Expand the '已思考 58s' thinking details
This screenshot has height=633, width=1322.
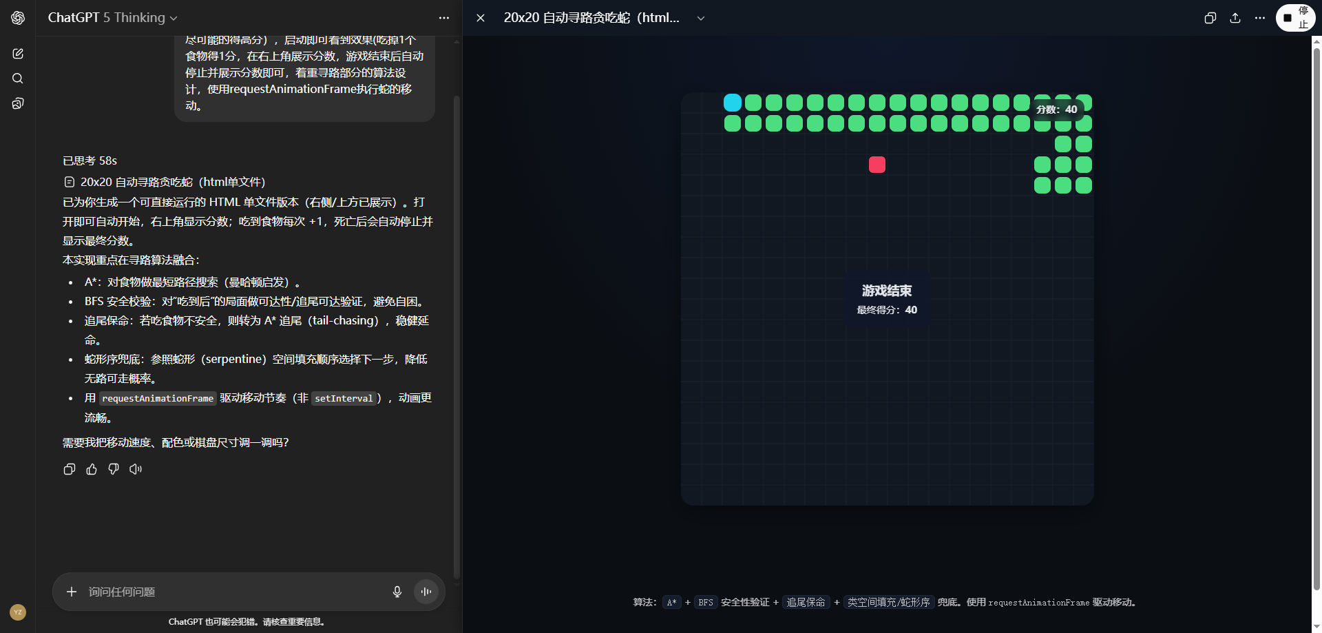click(x=90, y=160)
